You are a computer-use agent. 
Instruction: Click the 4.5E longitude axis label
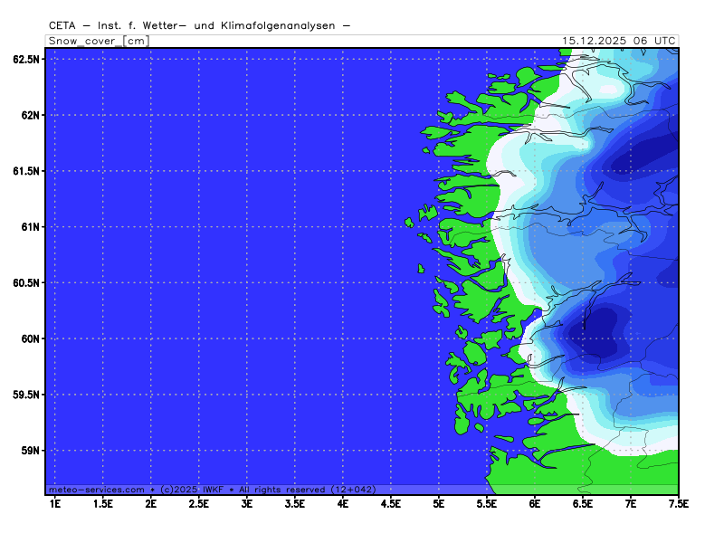tap(391, 502)
